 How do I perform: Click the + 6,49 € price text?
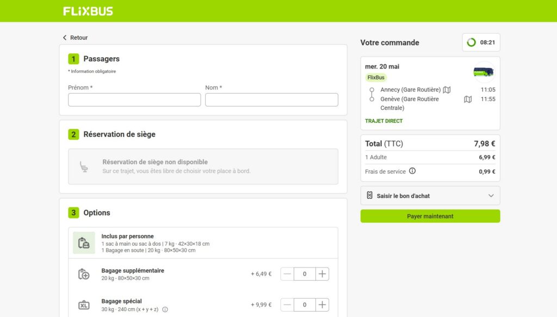(x=261, y=274)
